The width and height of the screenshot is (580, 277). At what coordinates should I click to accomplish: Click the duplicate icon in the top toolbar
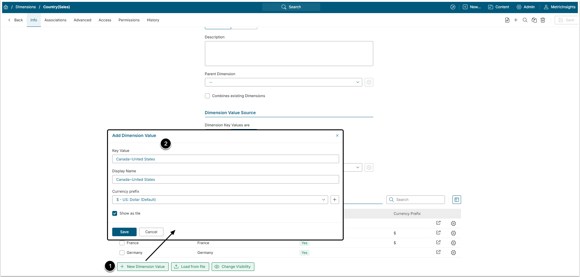coord(534,20)
